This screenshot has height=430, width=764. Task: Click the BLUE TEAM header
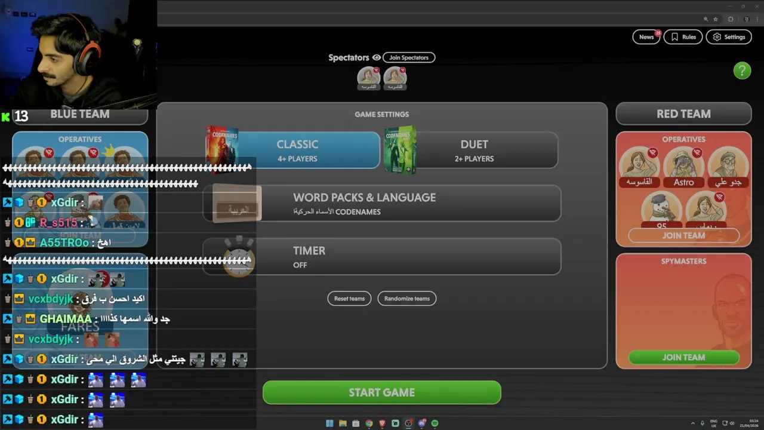click(80, 113)
